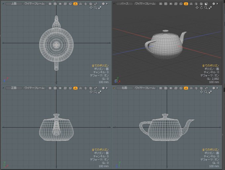
Task: Click the pan view icon in 正面 viewport
Action: (91, 92)
